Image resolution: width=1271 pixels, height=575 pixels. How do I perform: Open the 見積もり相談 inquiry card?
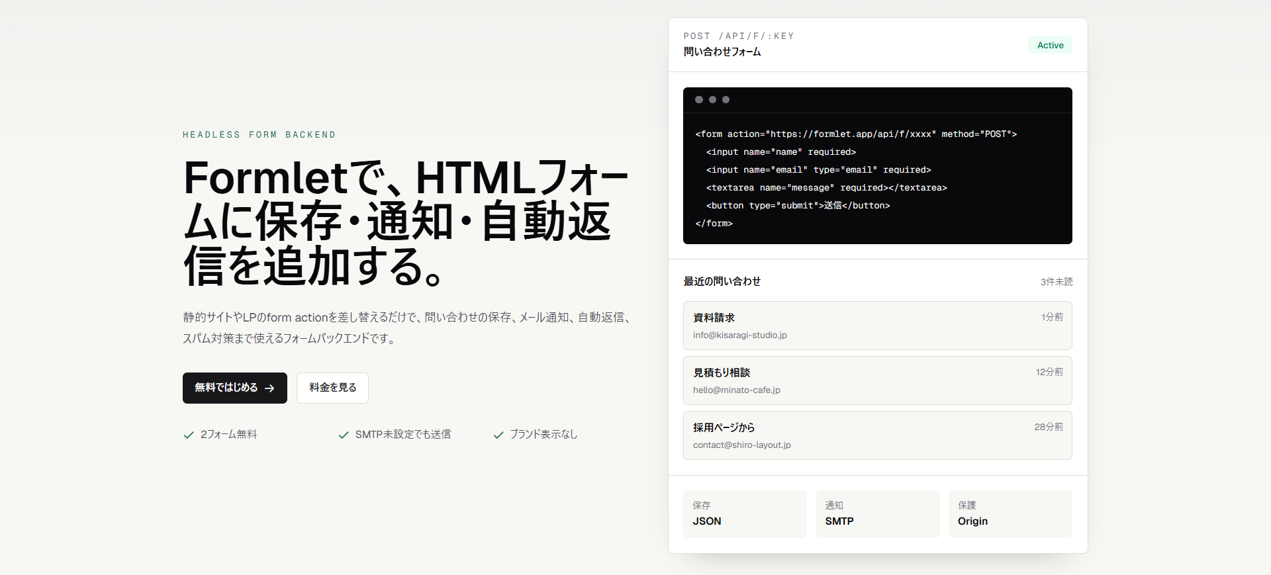click(x=878, y=380)
